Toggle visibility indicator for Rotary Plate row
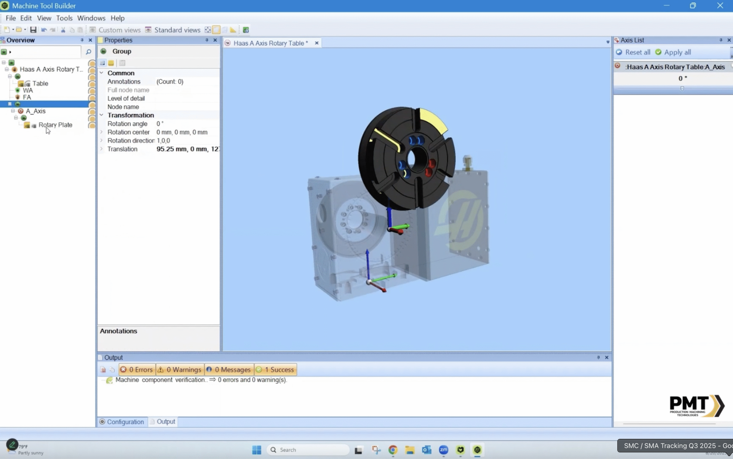The width and height of the screenshot is (733, 459). pos(92,125)
